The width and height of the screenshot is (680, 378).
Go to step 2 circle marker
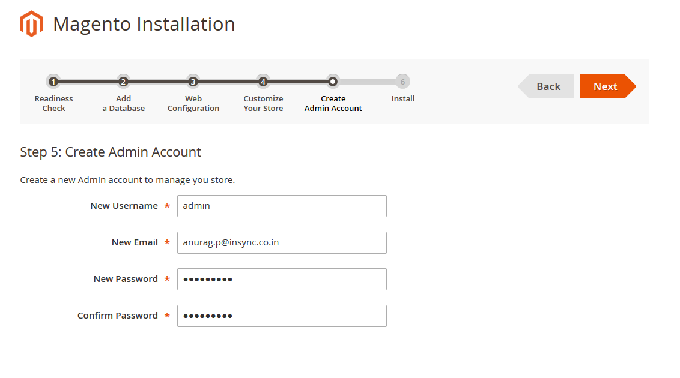point(123,82)
